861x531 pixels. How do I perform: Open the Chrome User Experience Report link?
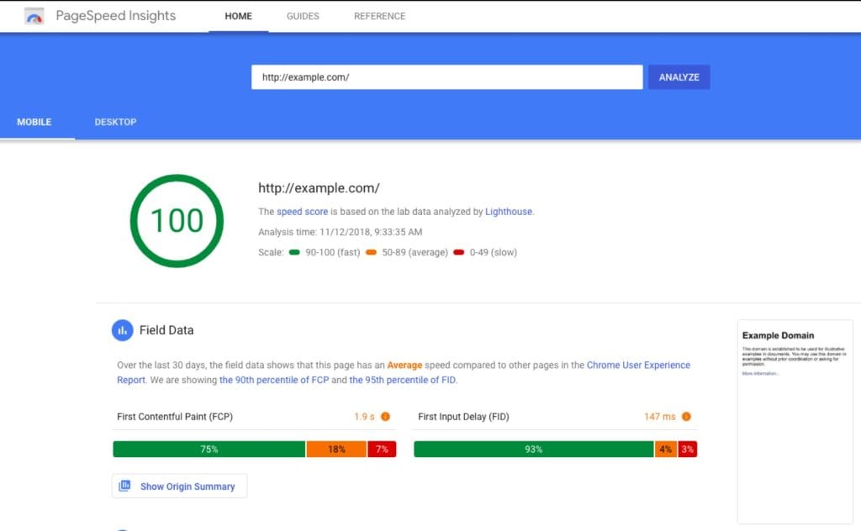[637, 365]
